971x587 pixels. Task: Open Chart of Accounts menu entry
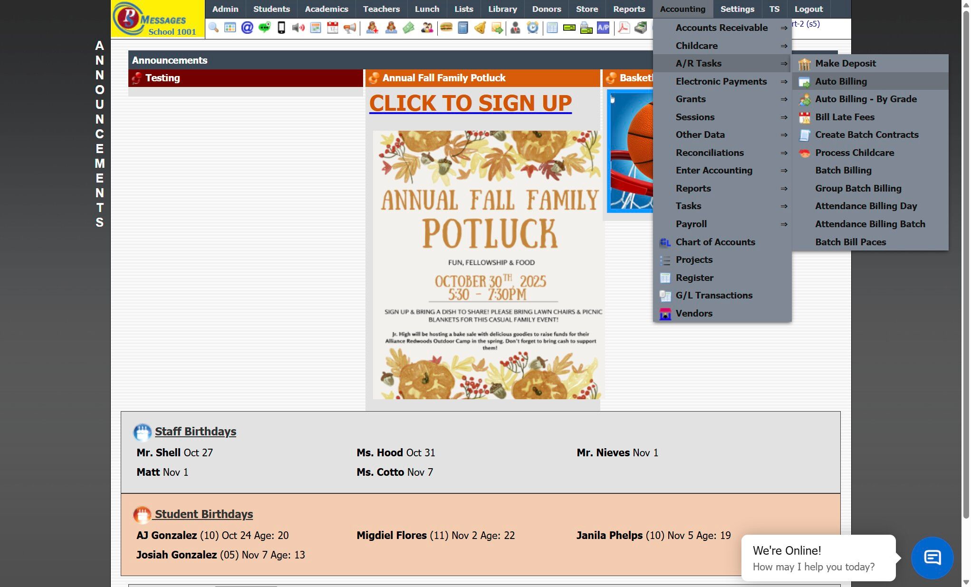tap(715, 242)
